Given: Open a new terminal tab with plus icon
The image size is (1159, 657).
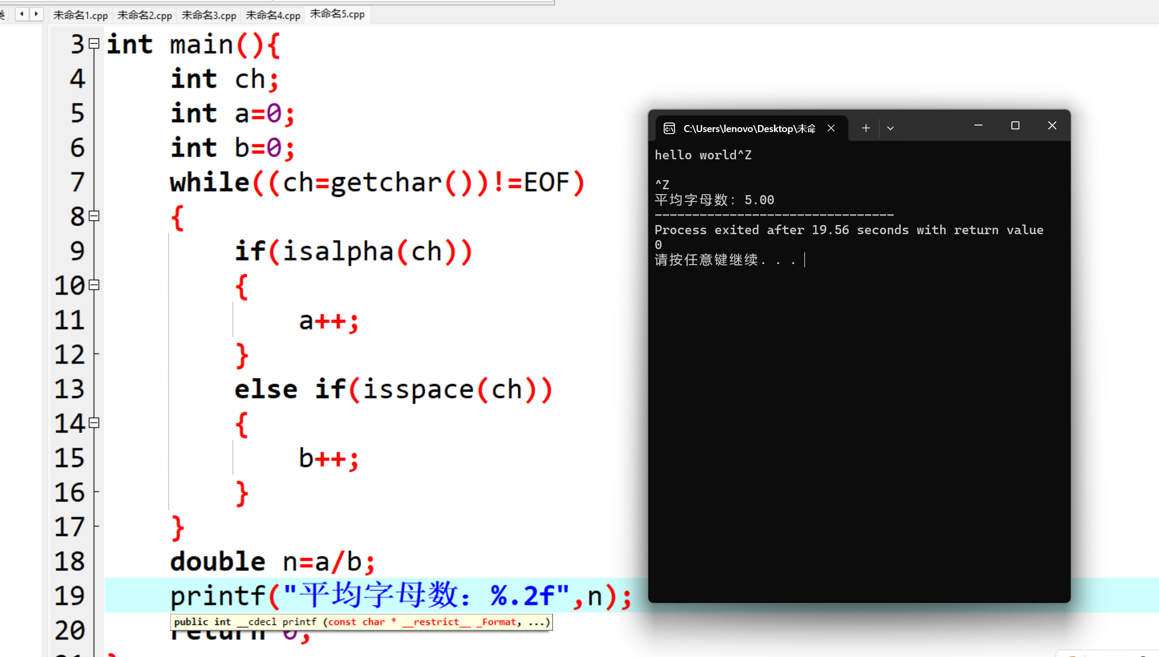Looking at the screenshot, I should [866, 128].
